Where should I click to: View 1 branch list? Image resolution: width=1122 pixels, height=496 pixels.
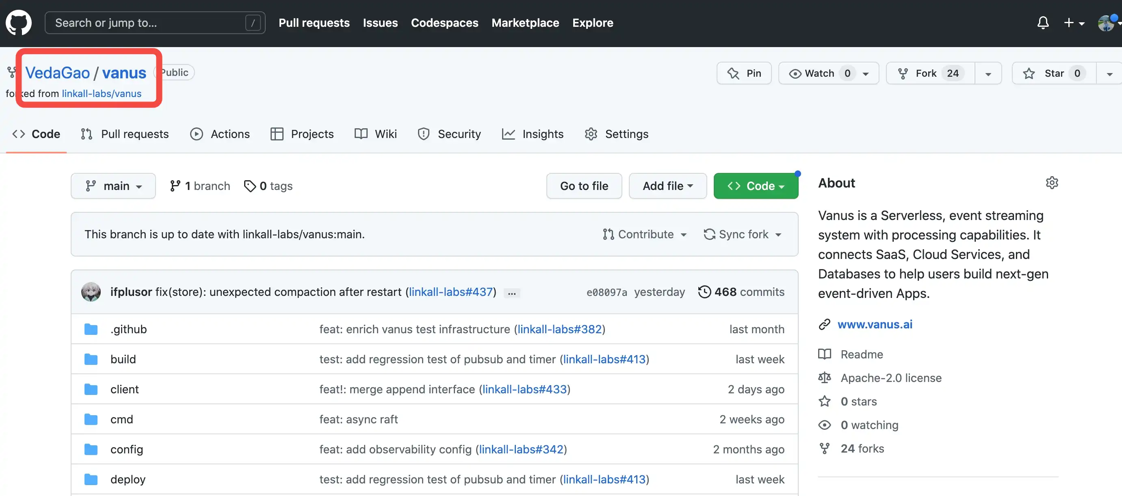point(200,186)
